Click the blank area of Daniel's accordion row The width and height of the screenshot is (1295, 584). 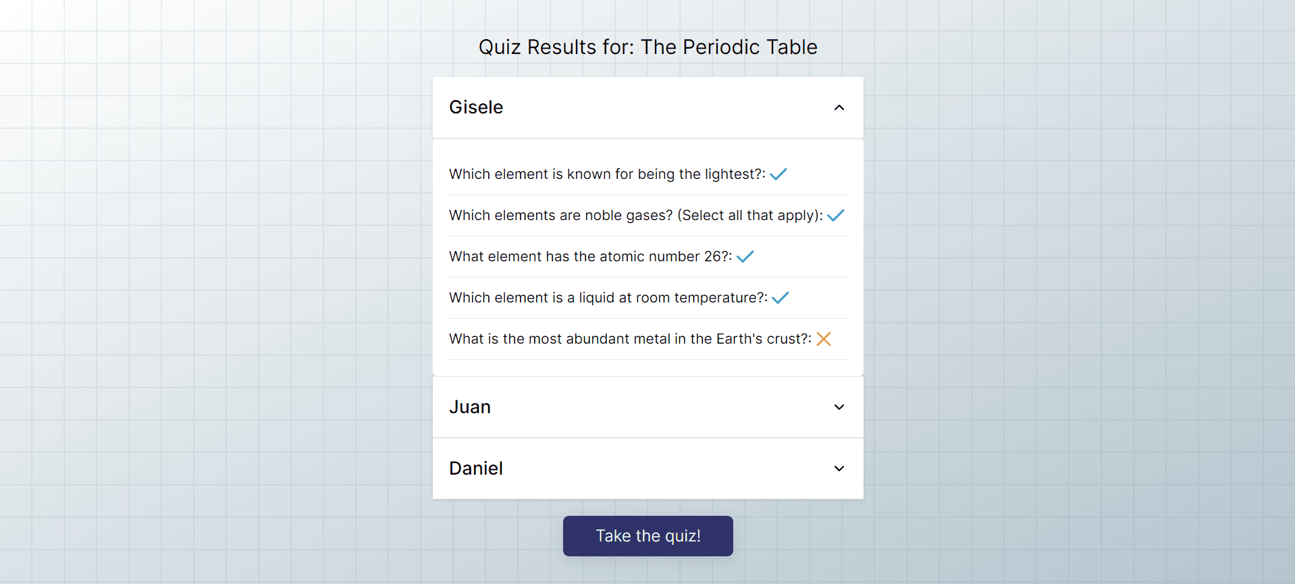click(662, 469)
